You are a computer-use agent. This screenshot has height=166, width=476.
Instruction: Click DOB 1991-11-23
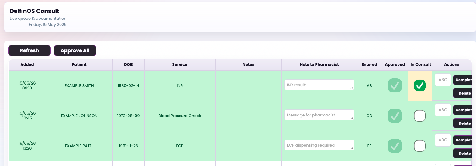pyautogui.click(x=129, y=146)
